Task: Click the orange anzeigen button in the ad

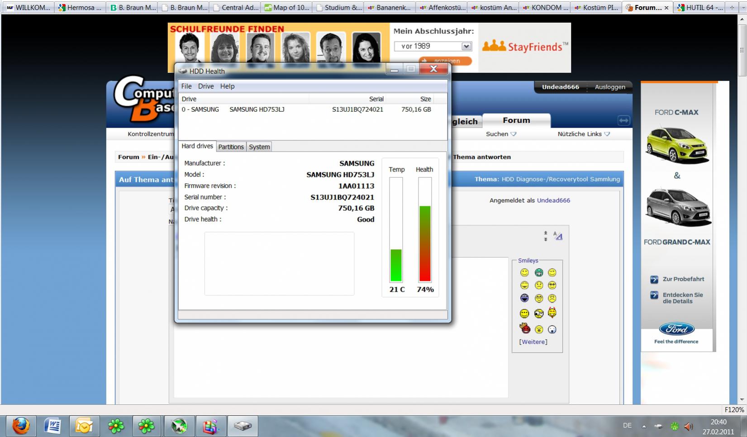Action: tap(445, 61)
